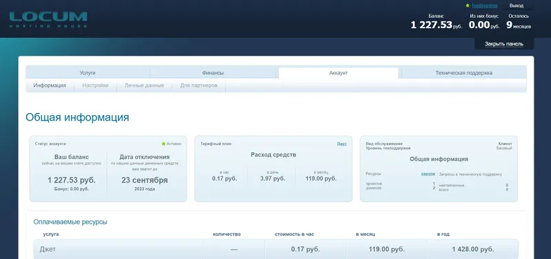This screenshot has width=551, height=259.
Task: Select the Информация sub-tab
Action: click(x=50, y=85)
